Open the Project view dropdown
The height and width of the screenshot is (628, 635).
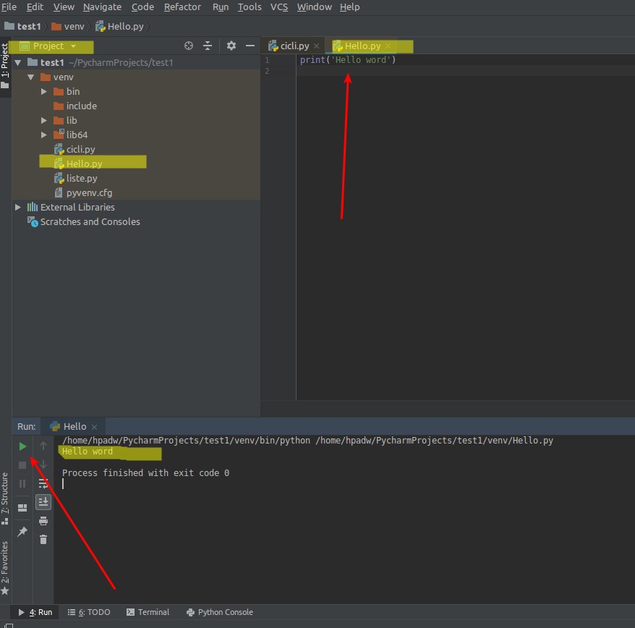(51, 46)
